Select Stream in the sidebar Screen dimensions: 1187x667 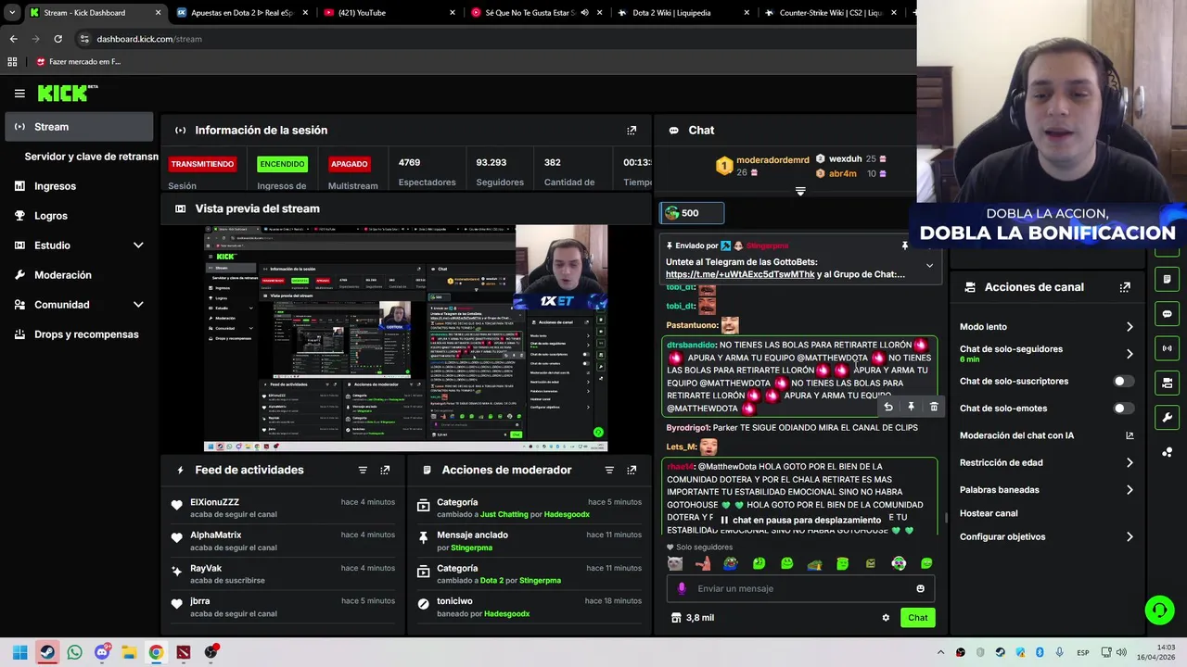coord(79,127)
